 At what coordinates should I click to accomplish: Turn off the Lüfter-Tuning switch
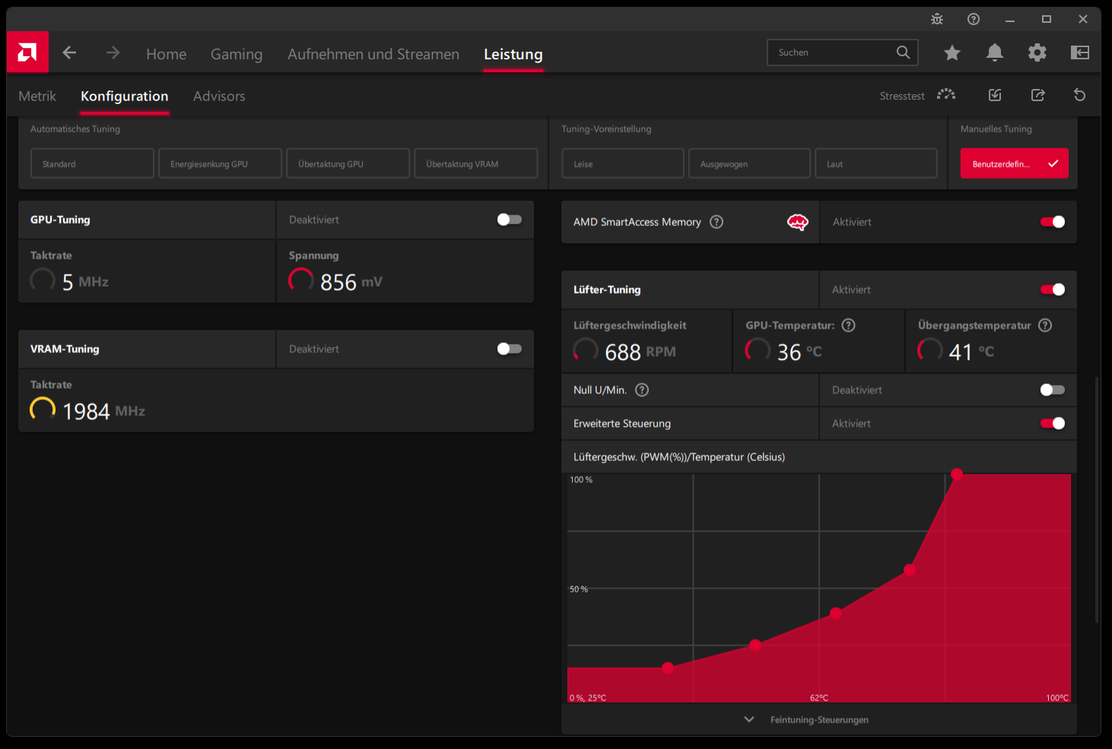tap(1053, 290)
